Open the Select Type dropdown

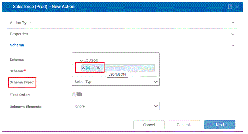click(x=116, y=82)
